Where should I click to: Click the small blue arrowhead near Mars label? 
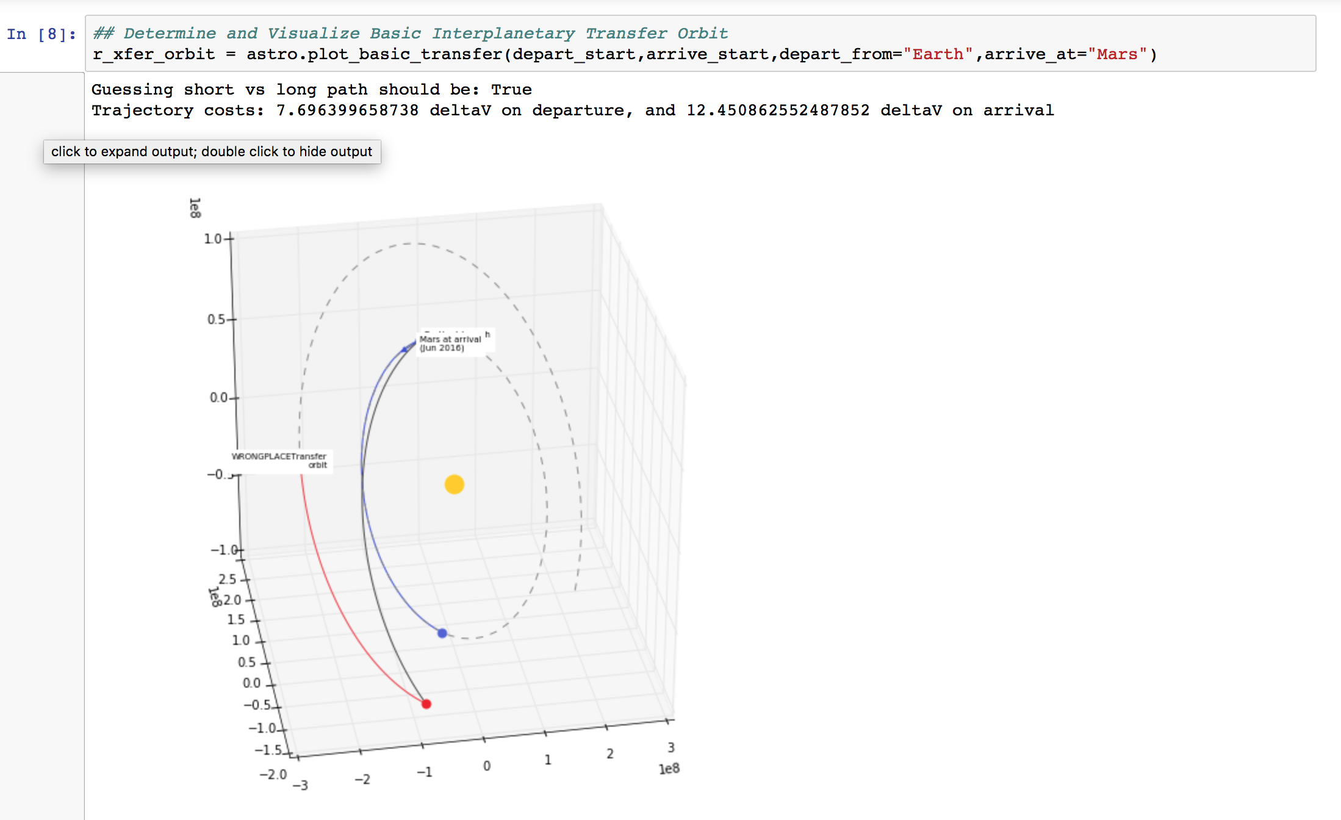pos(404,349)
